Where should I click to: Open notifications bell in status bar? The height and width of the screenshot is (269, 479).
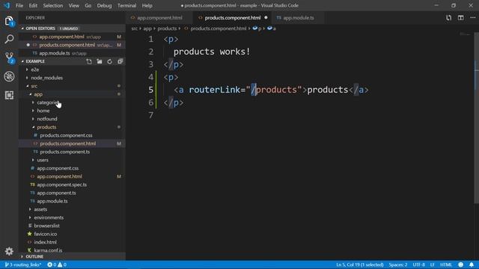click(x=472, y=265)
